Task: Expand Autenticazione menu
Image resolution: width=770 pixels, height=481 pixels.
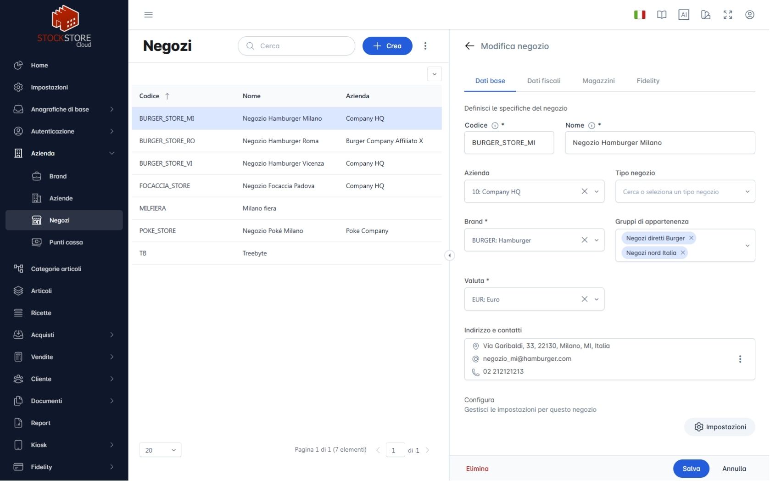Action: tap(64, 131)
